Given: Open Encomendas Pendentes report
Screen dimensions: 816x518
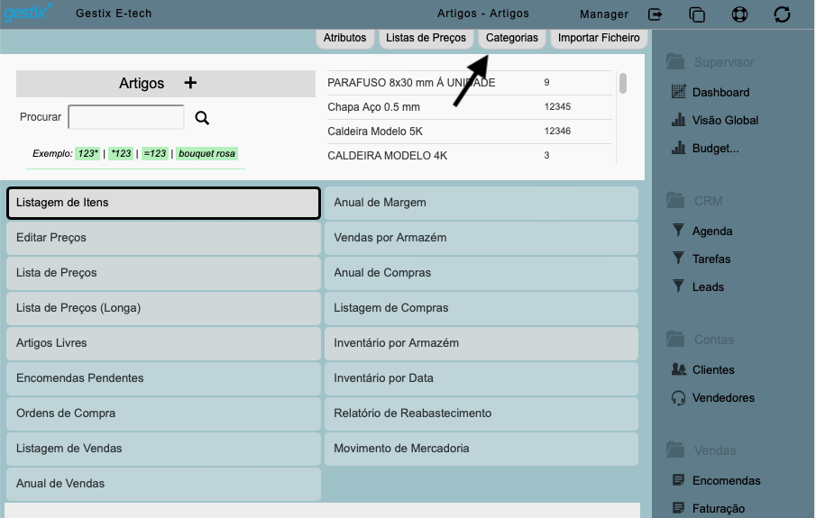Looking at the screenshot, I should tap(163, 378).
